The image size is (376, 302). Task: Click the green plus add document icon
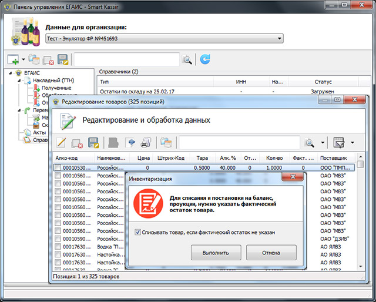[x=14, y=59]
